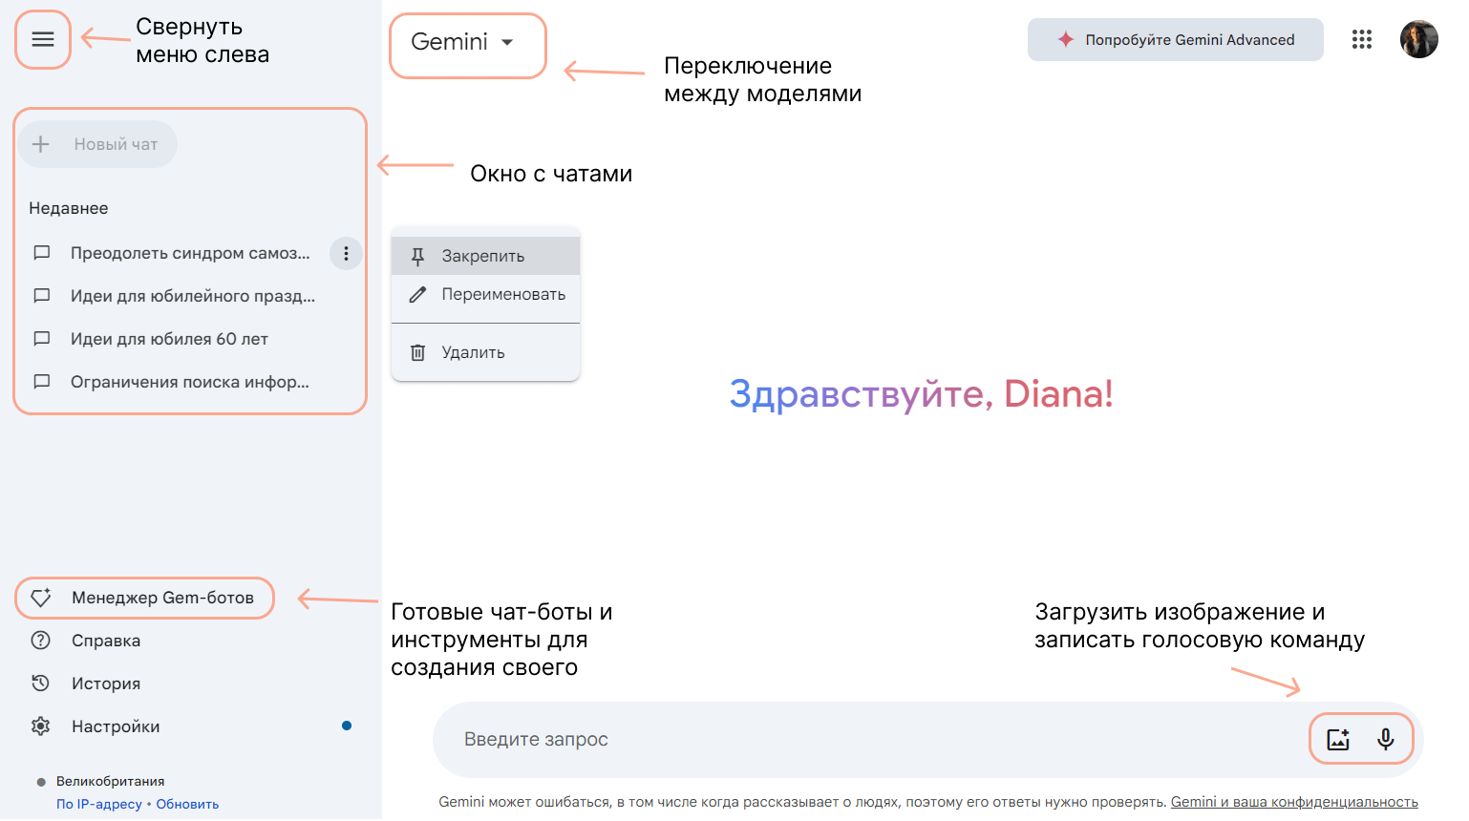Open Справка help section
This screenshot has width=1469, height=821.
105,641
